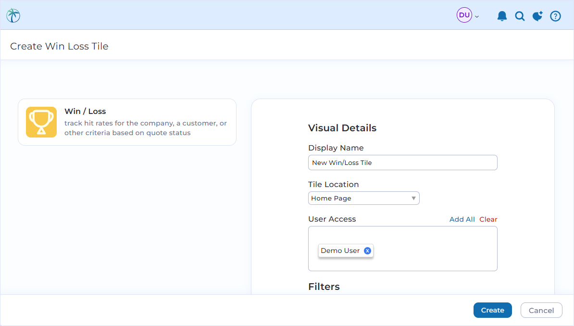Open notifications bell

502,16
